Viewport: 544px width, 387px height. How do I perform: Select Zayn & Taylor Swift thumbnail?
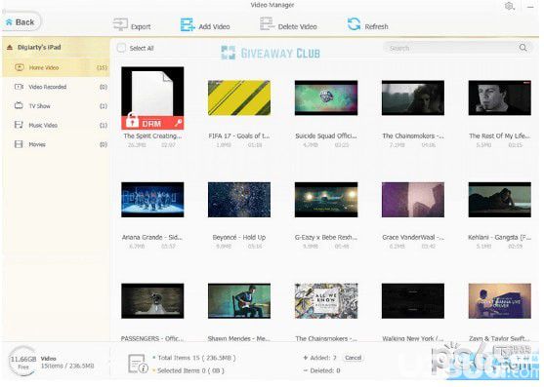500,301
